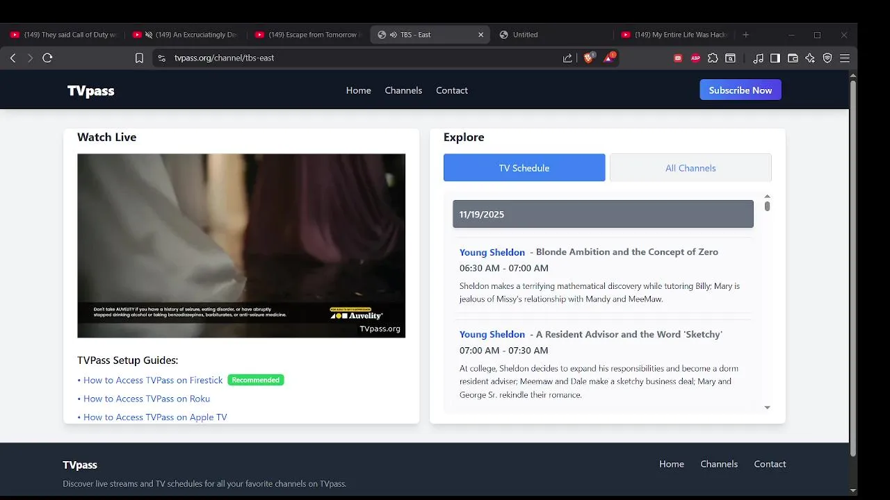Click the live video player
The height and width of the screenshot is (500, 890).
[x=241, y=246]
